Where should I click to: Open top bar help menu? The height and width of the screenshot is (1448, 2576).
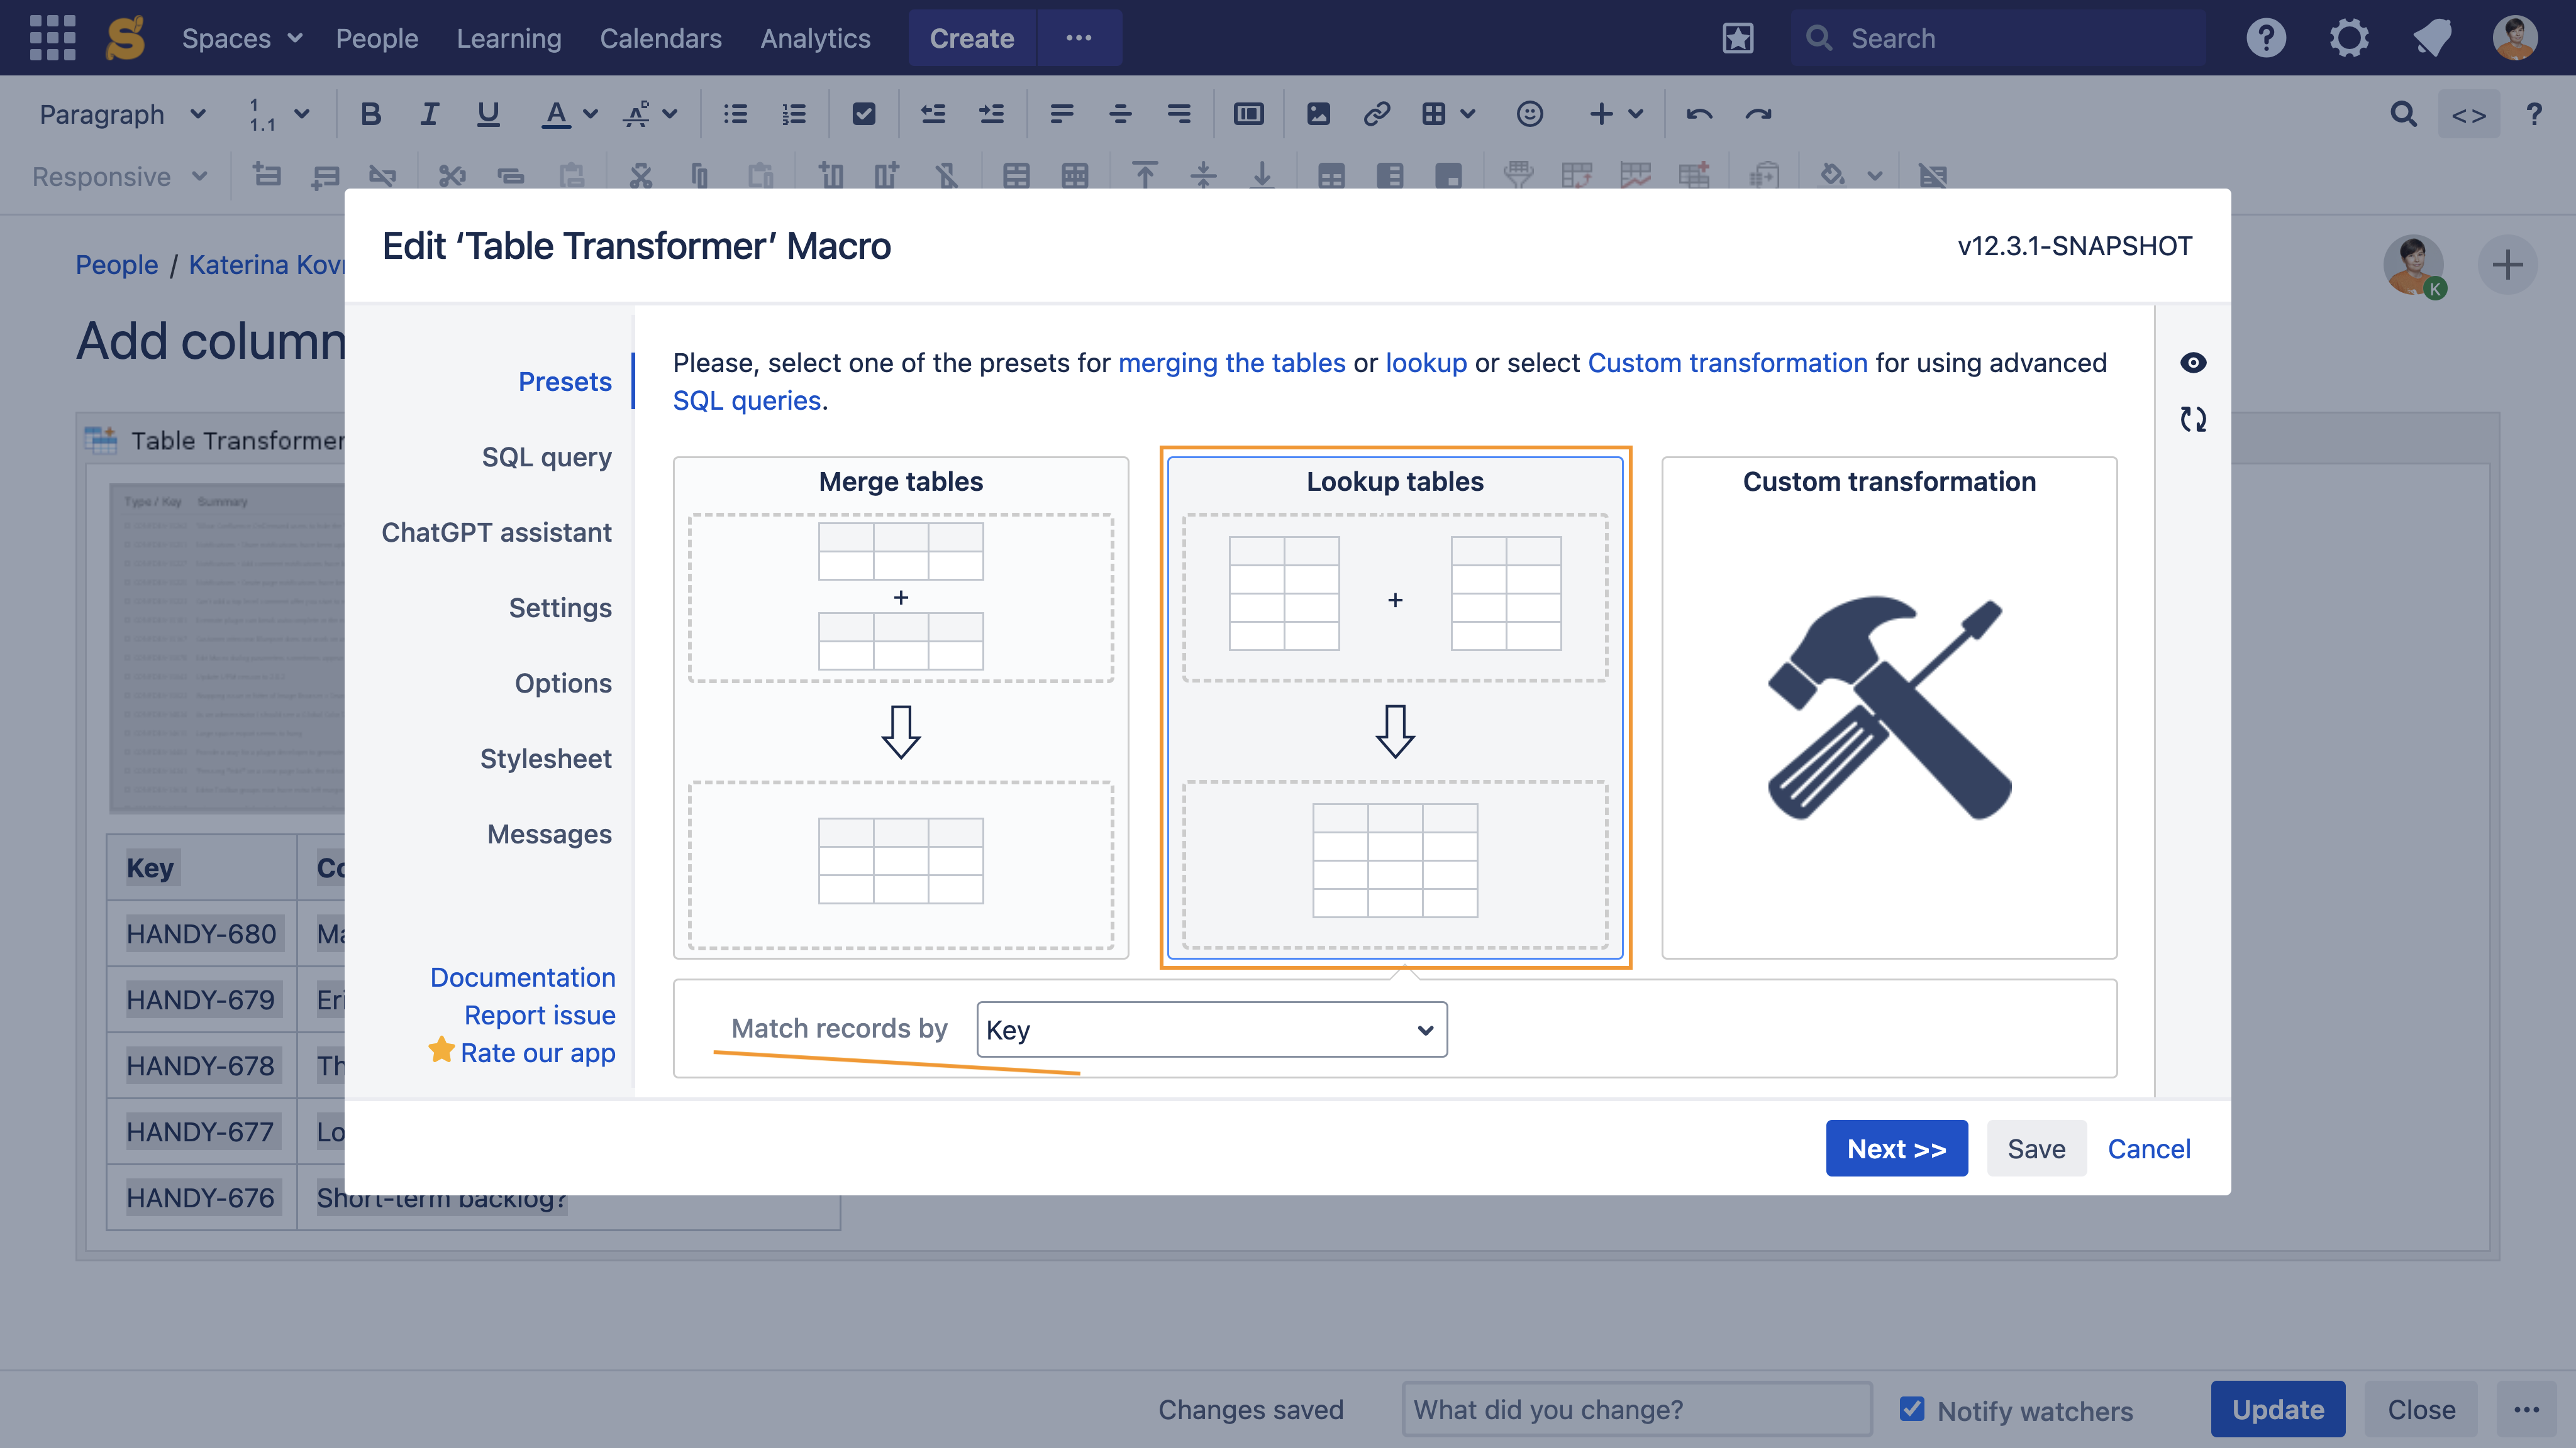coord(2266,38)
